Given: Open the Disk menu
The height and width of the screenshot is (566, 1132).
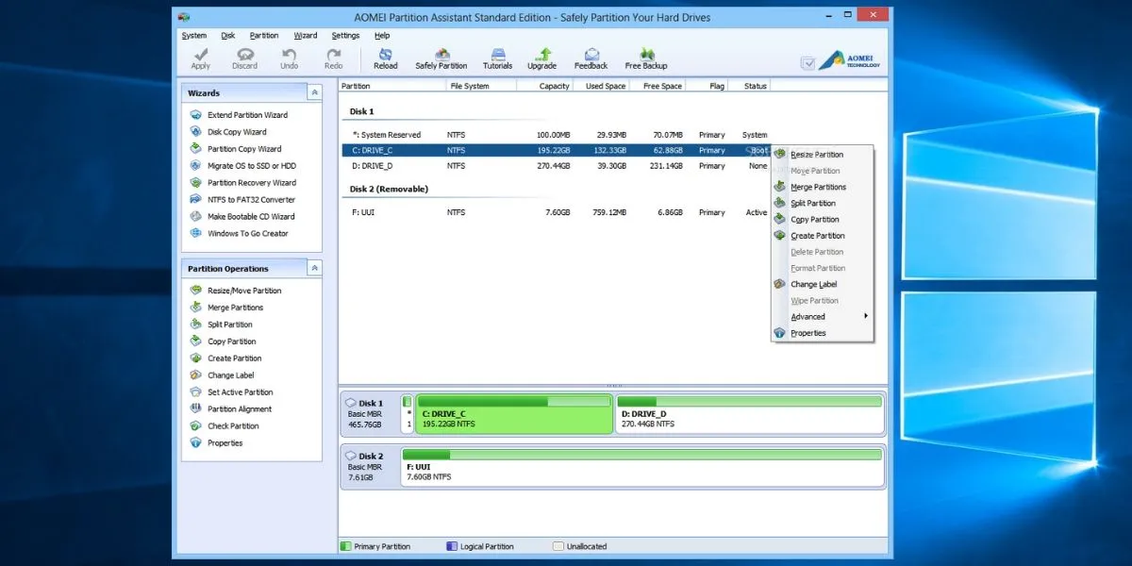Looking at the screenshot, I should [228, 36].
